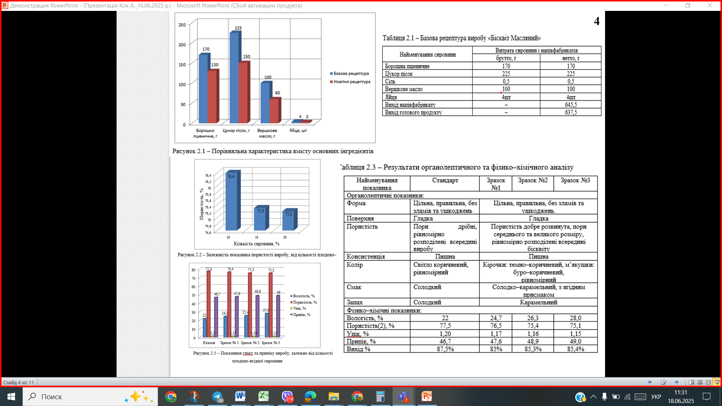Viewport: 722px width, 406px height.
Task: Show hidden tray icons chevron
Action: point(593,397)
